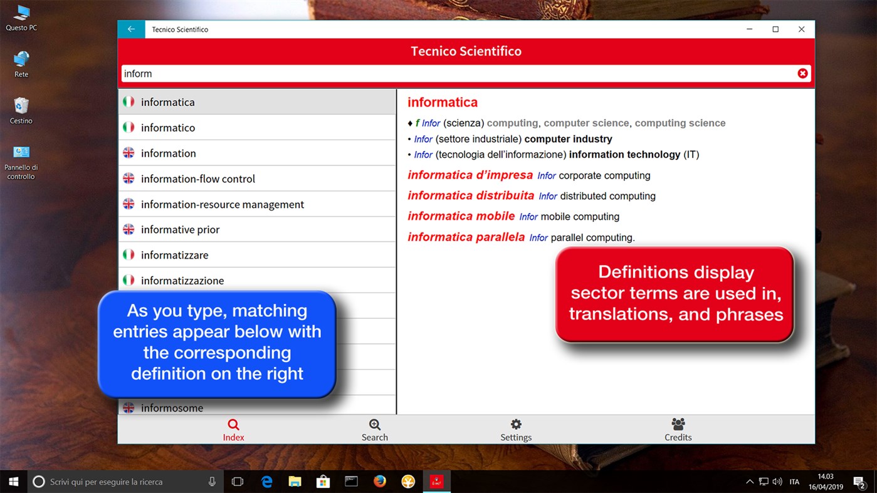This screenshot has height=493, width=877.
Task: Open Settings via the gear icon
Action: pyautogui.click(x=515, y=429)
